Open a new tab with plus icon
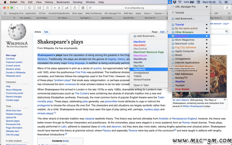This screenshot has width=232, height=145. [229, 18]
